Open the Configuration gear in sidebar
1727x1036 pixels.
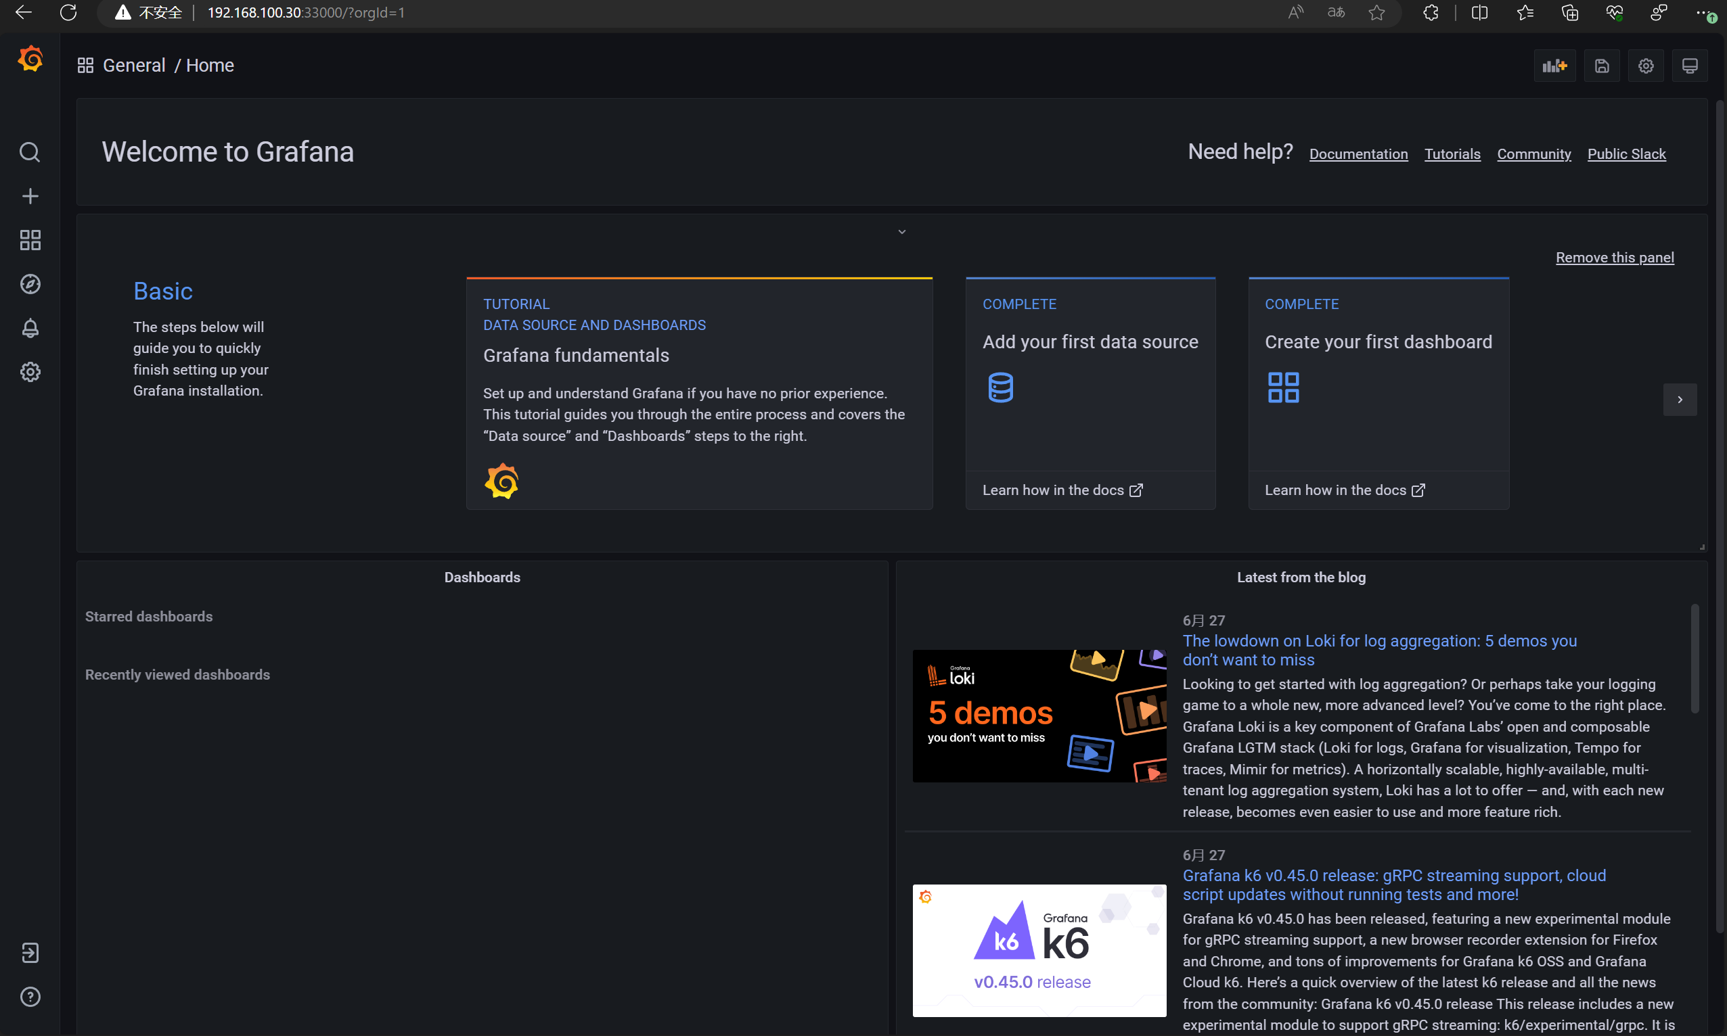30,372
